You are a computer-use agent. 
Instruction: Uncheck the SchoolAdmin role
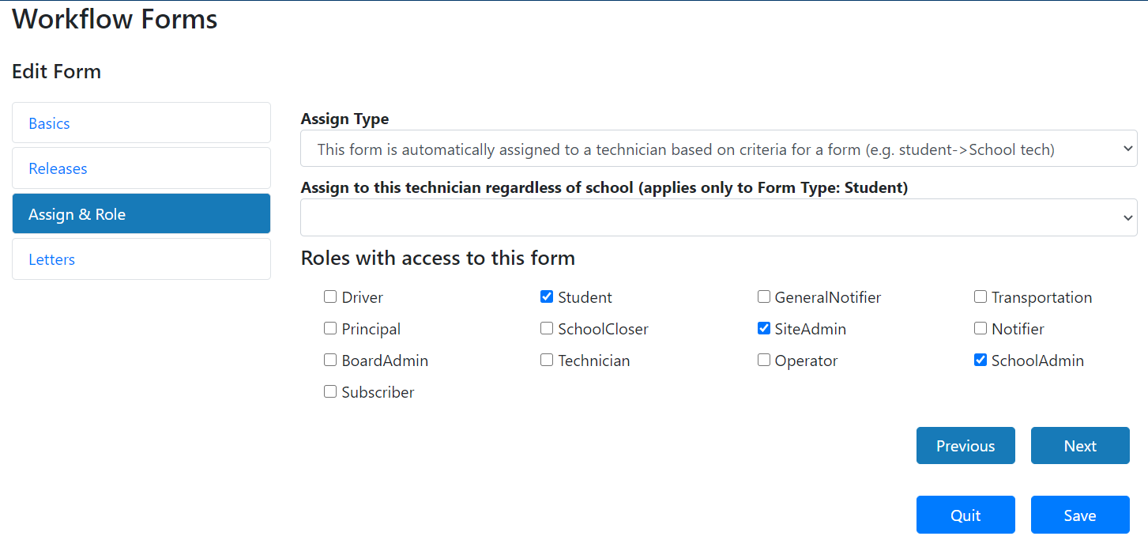pyautogui.click(x=981, y=360)
